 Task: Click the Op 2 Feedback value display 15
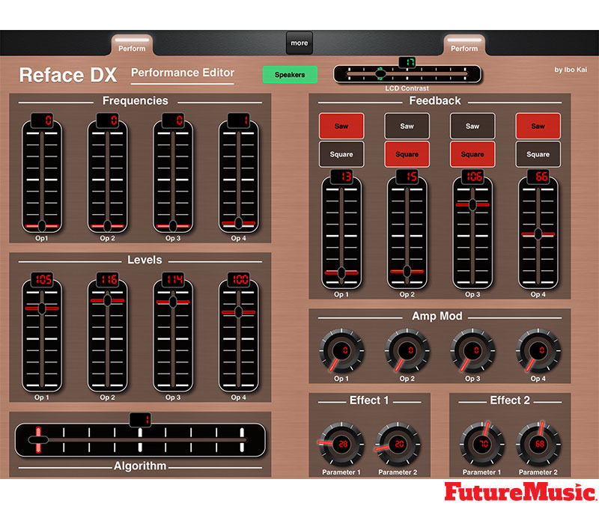pos(407,177)
